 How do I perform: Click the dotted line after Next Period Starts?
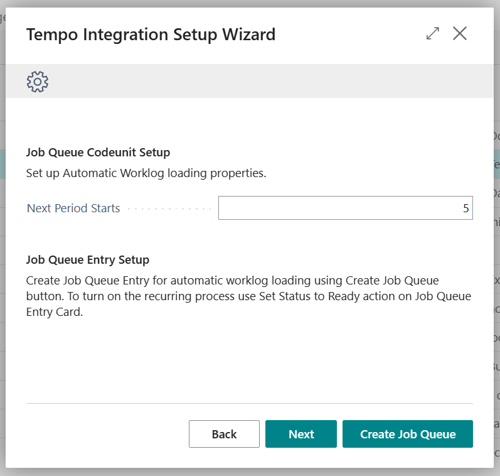(x=169, y=208)
